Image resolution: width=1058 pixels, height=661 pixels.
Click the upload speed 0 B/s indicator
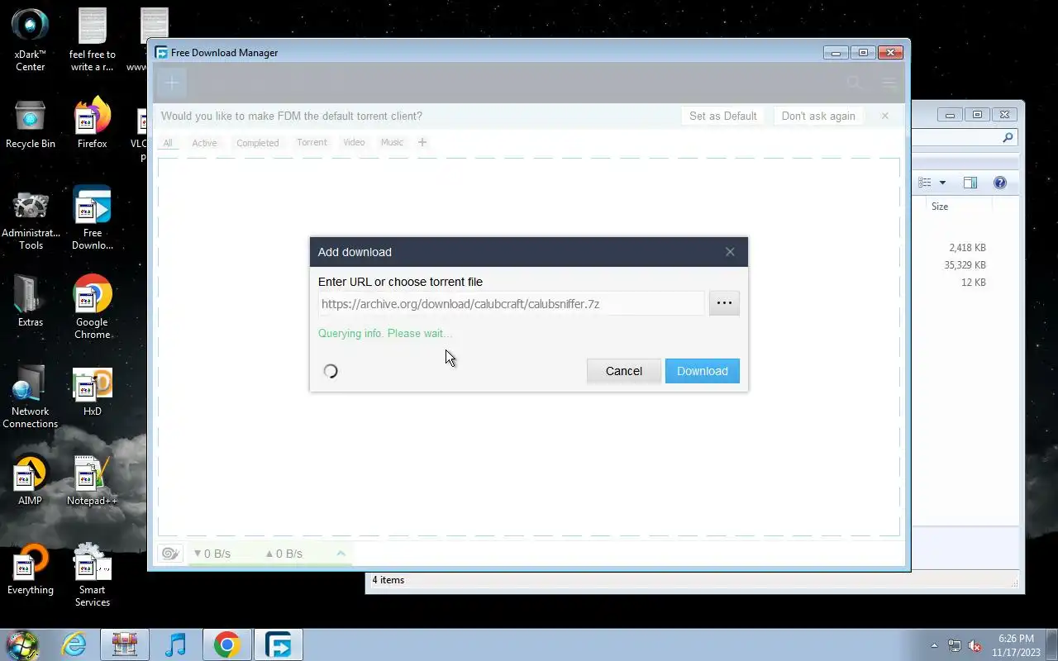284,554
